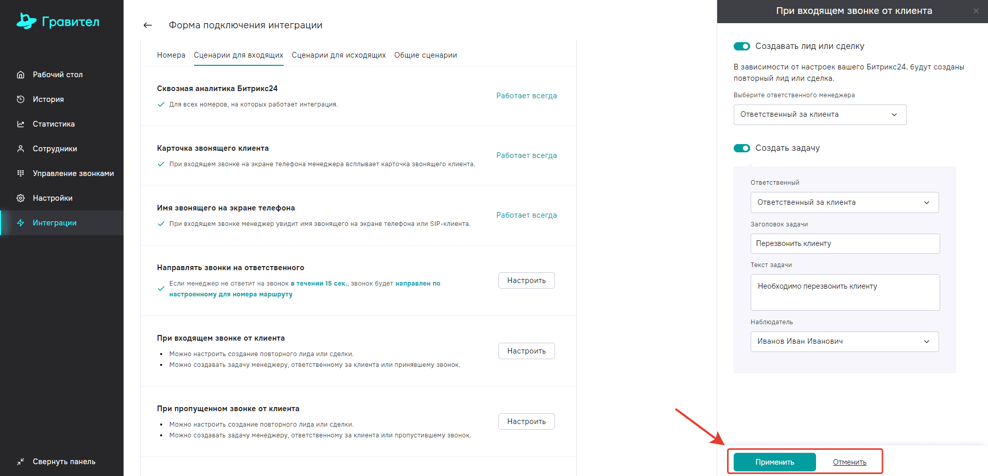Open the Общие сценарии tab
988x476 pixels.
pos(425,55)
